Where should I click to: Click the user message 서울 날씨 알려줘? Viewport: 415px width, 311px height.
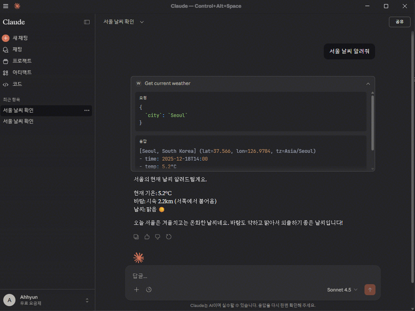click(x=349, y=51)
